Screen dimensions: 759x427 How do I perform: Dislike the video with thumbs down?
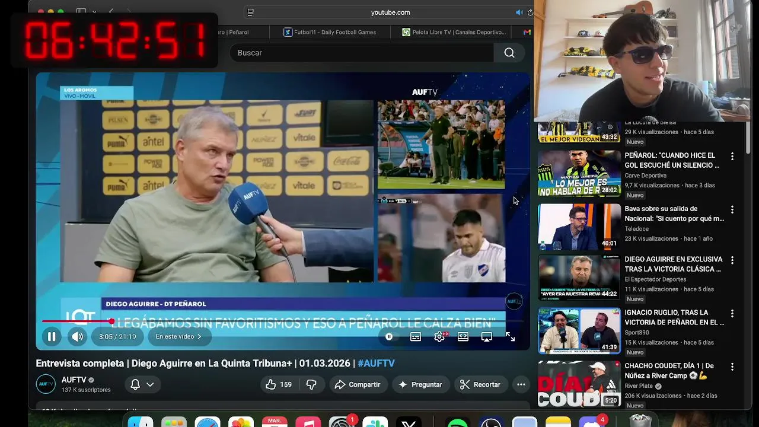point(311,384)
